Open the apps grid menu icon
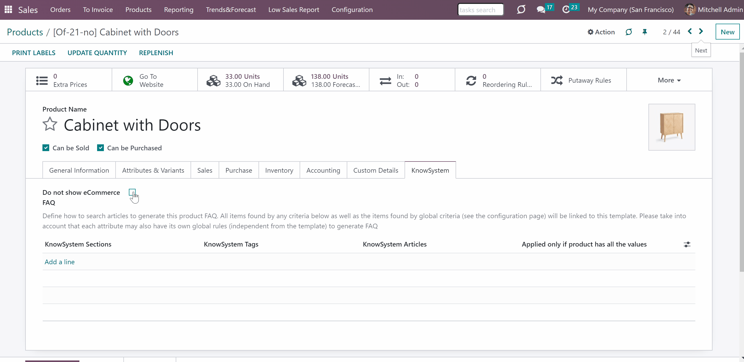 click(8, 10)
